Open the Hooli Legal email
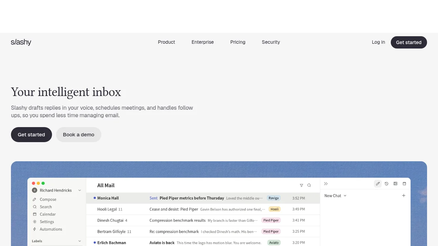 [x=203, y=209]
